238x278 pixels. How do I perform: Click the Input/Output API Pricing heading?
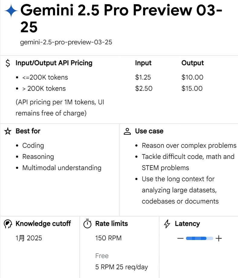(54, 63)
